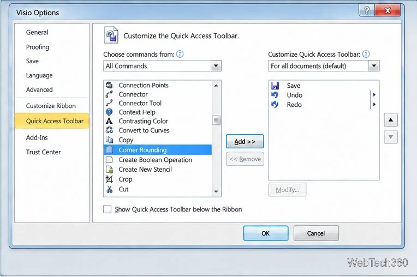417x277 pixels.
Task: Click the Add >> button
Action: pyautogui.click(x=245, y=142)
